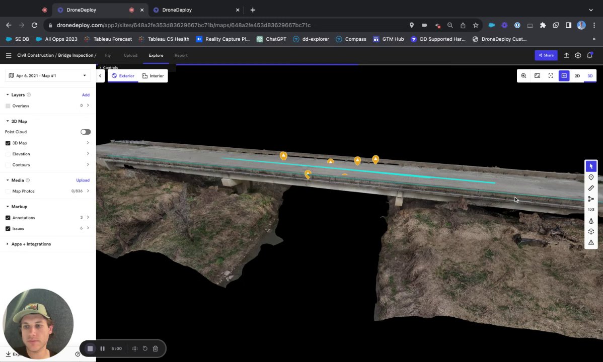Reload the browser page
Screen dimensions: 603x362
tap(34, 25)
